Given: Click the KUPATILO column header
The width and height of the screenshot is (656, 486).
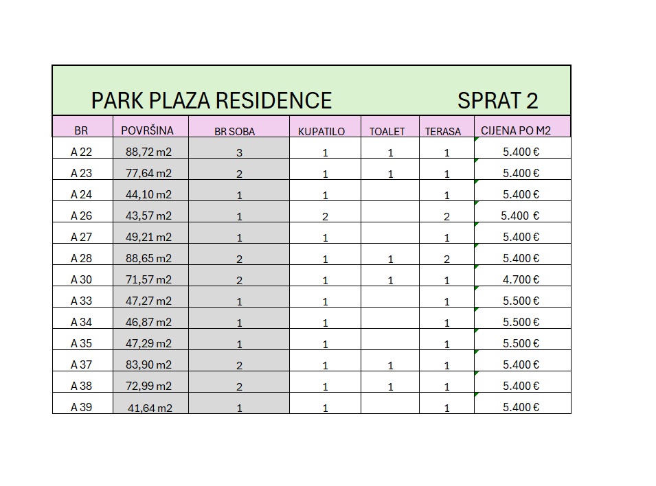Looking at the screenshot, I should click(321, 132).
